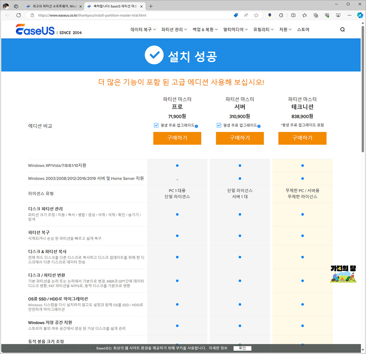Buy the 테크니션 edition with 구매하기

pos(302,138)
